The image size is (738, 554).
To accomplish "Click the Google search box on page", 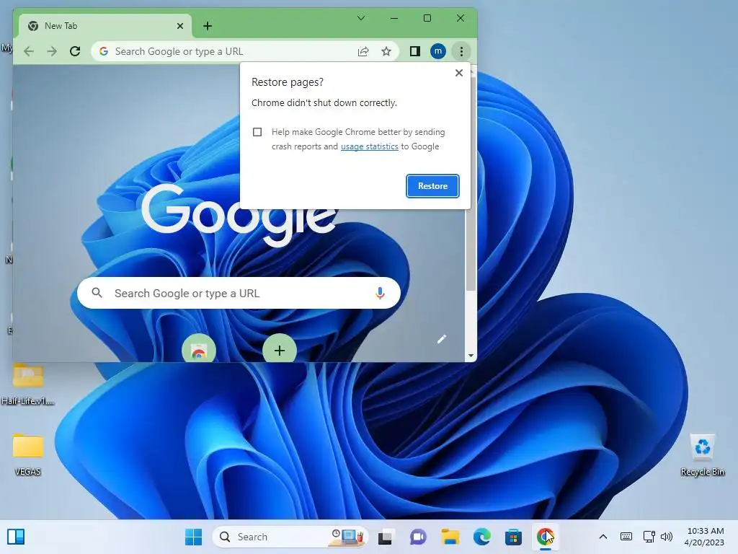I will (239, 293).
